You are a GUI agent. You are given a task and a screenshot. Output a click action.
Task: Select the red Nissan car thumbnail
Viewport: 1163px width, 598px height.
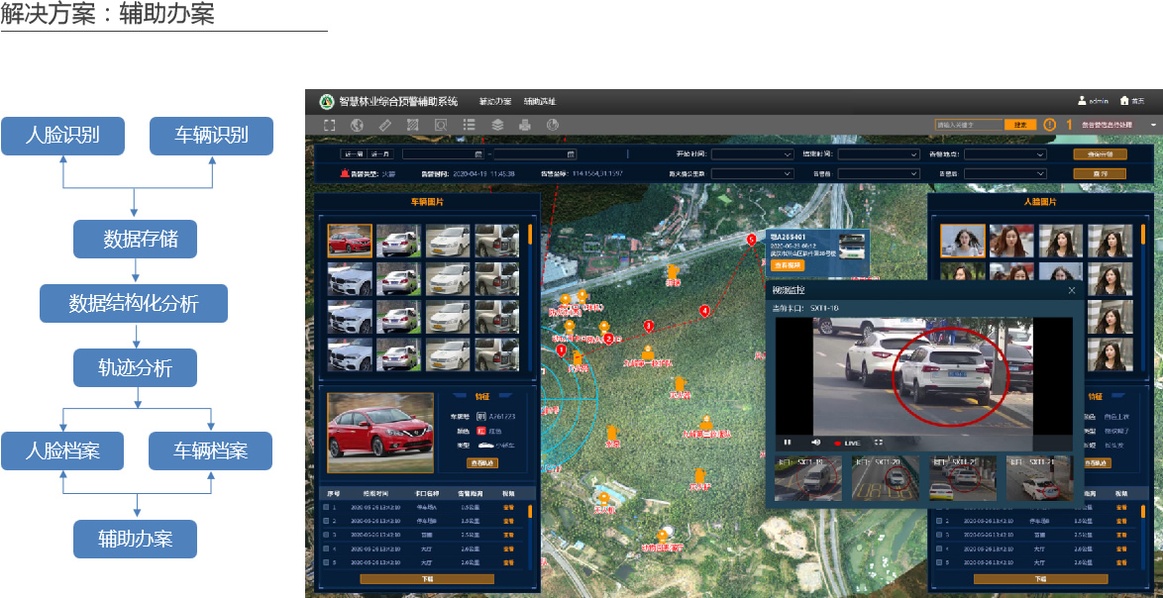pyautogui.click(x=350, y=241)
